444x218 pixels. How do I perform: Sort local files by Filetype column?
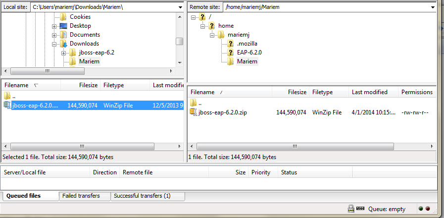pos(125,85)
